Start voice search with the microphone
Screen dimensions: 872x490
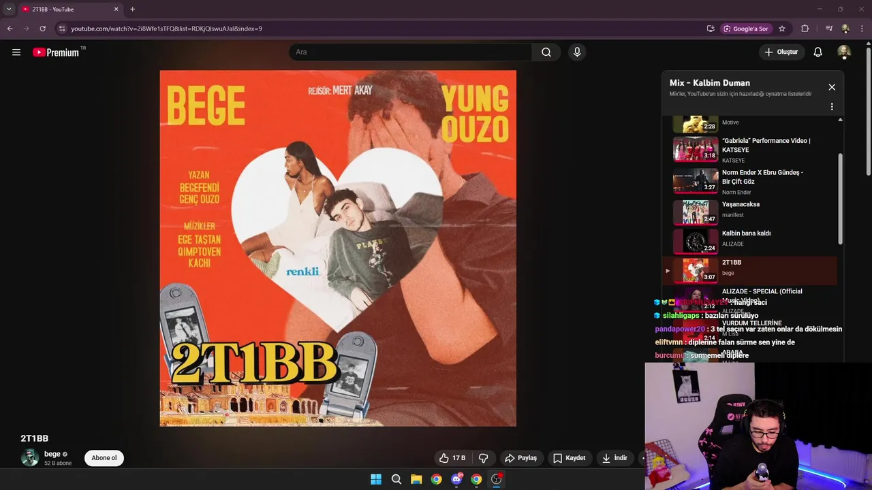577,52
